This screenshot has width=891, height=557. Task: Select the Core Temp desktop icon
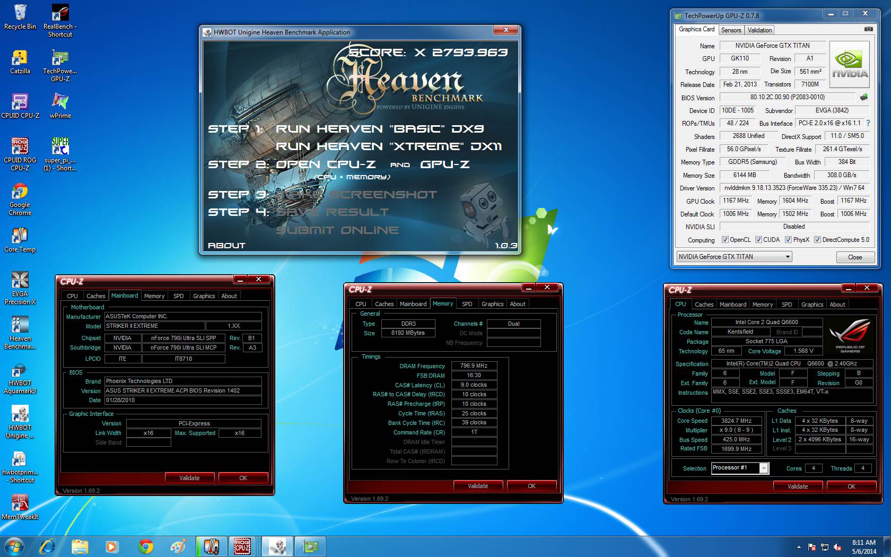[20, 240]
